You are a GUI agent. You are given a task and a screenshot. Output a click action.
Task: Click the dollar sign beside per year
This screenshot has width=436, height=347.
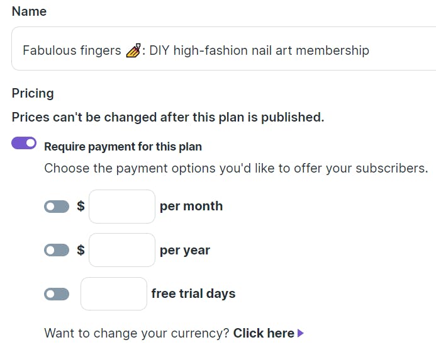tap(81, 250)
